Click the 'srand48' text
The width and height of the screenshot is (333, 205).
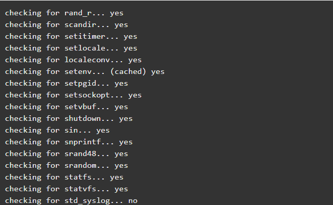click(x=80, y=154)
